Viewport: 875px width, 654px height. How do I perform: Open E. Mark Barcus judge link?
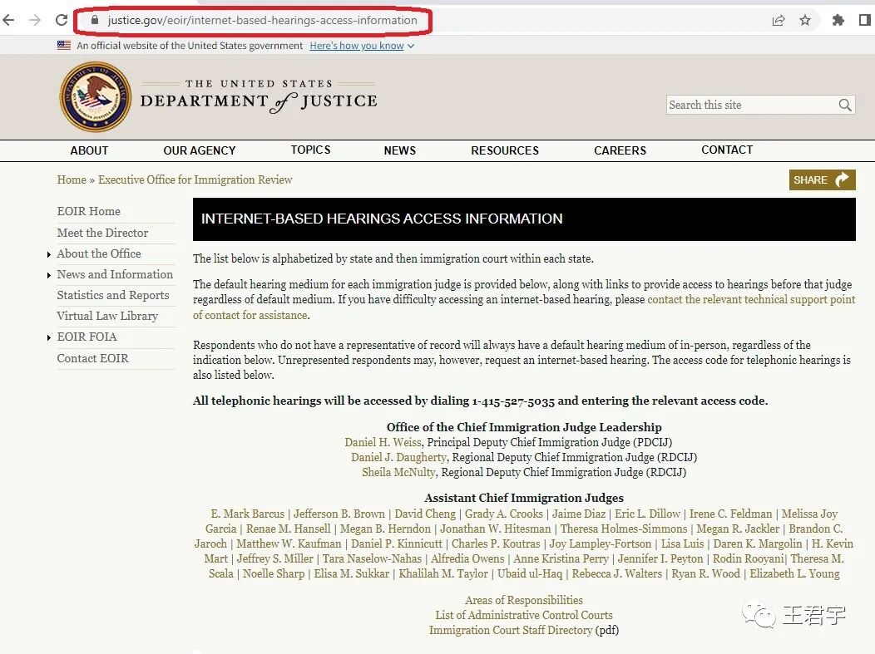[x=248, y=514]
